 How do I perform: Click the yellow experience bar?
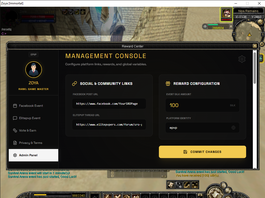(52, 195)
